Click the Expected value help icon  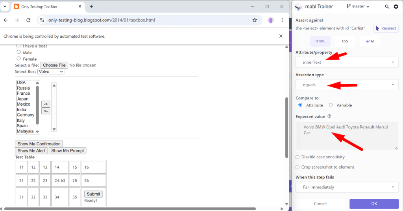(x=329, y=116)
